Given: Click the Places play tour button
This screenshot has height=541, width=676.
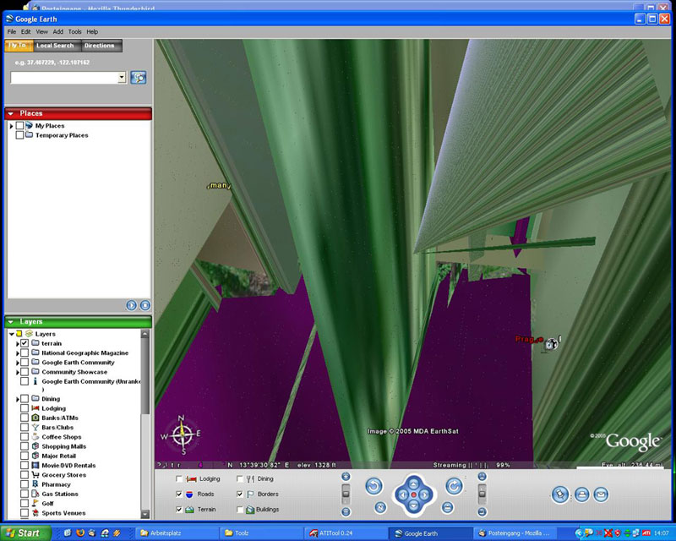Looking at the screenshot, I should coord(132,305).
